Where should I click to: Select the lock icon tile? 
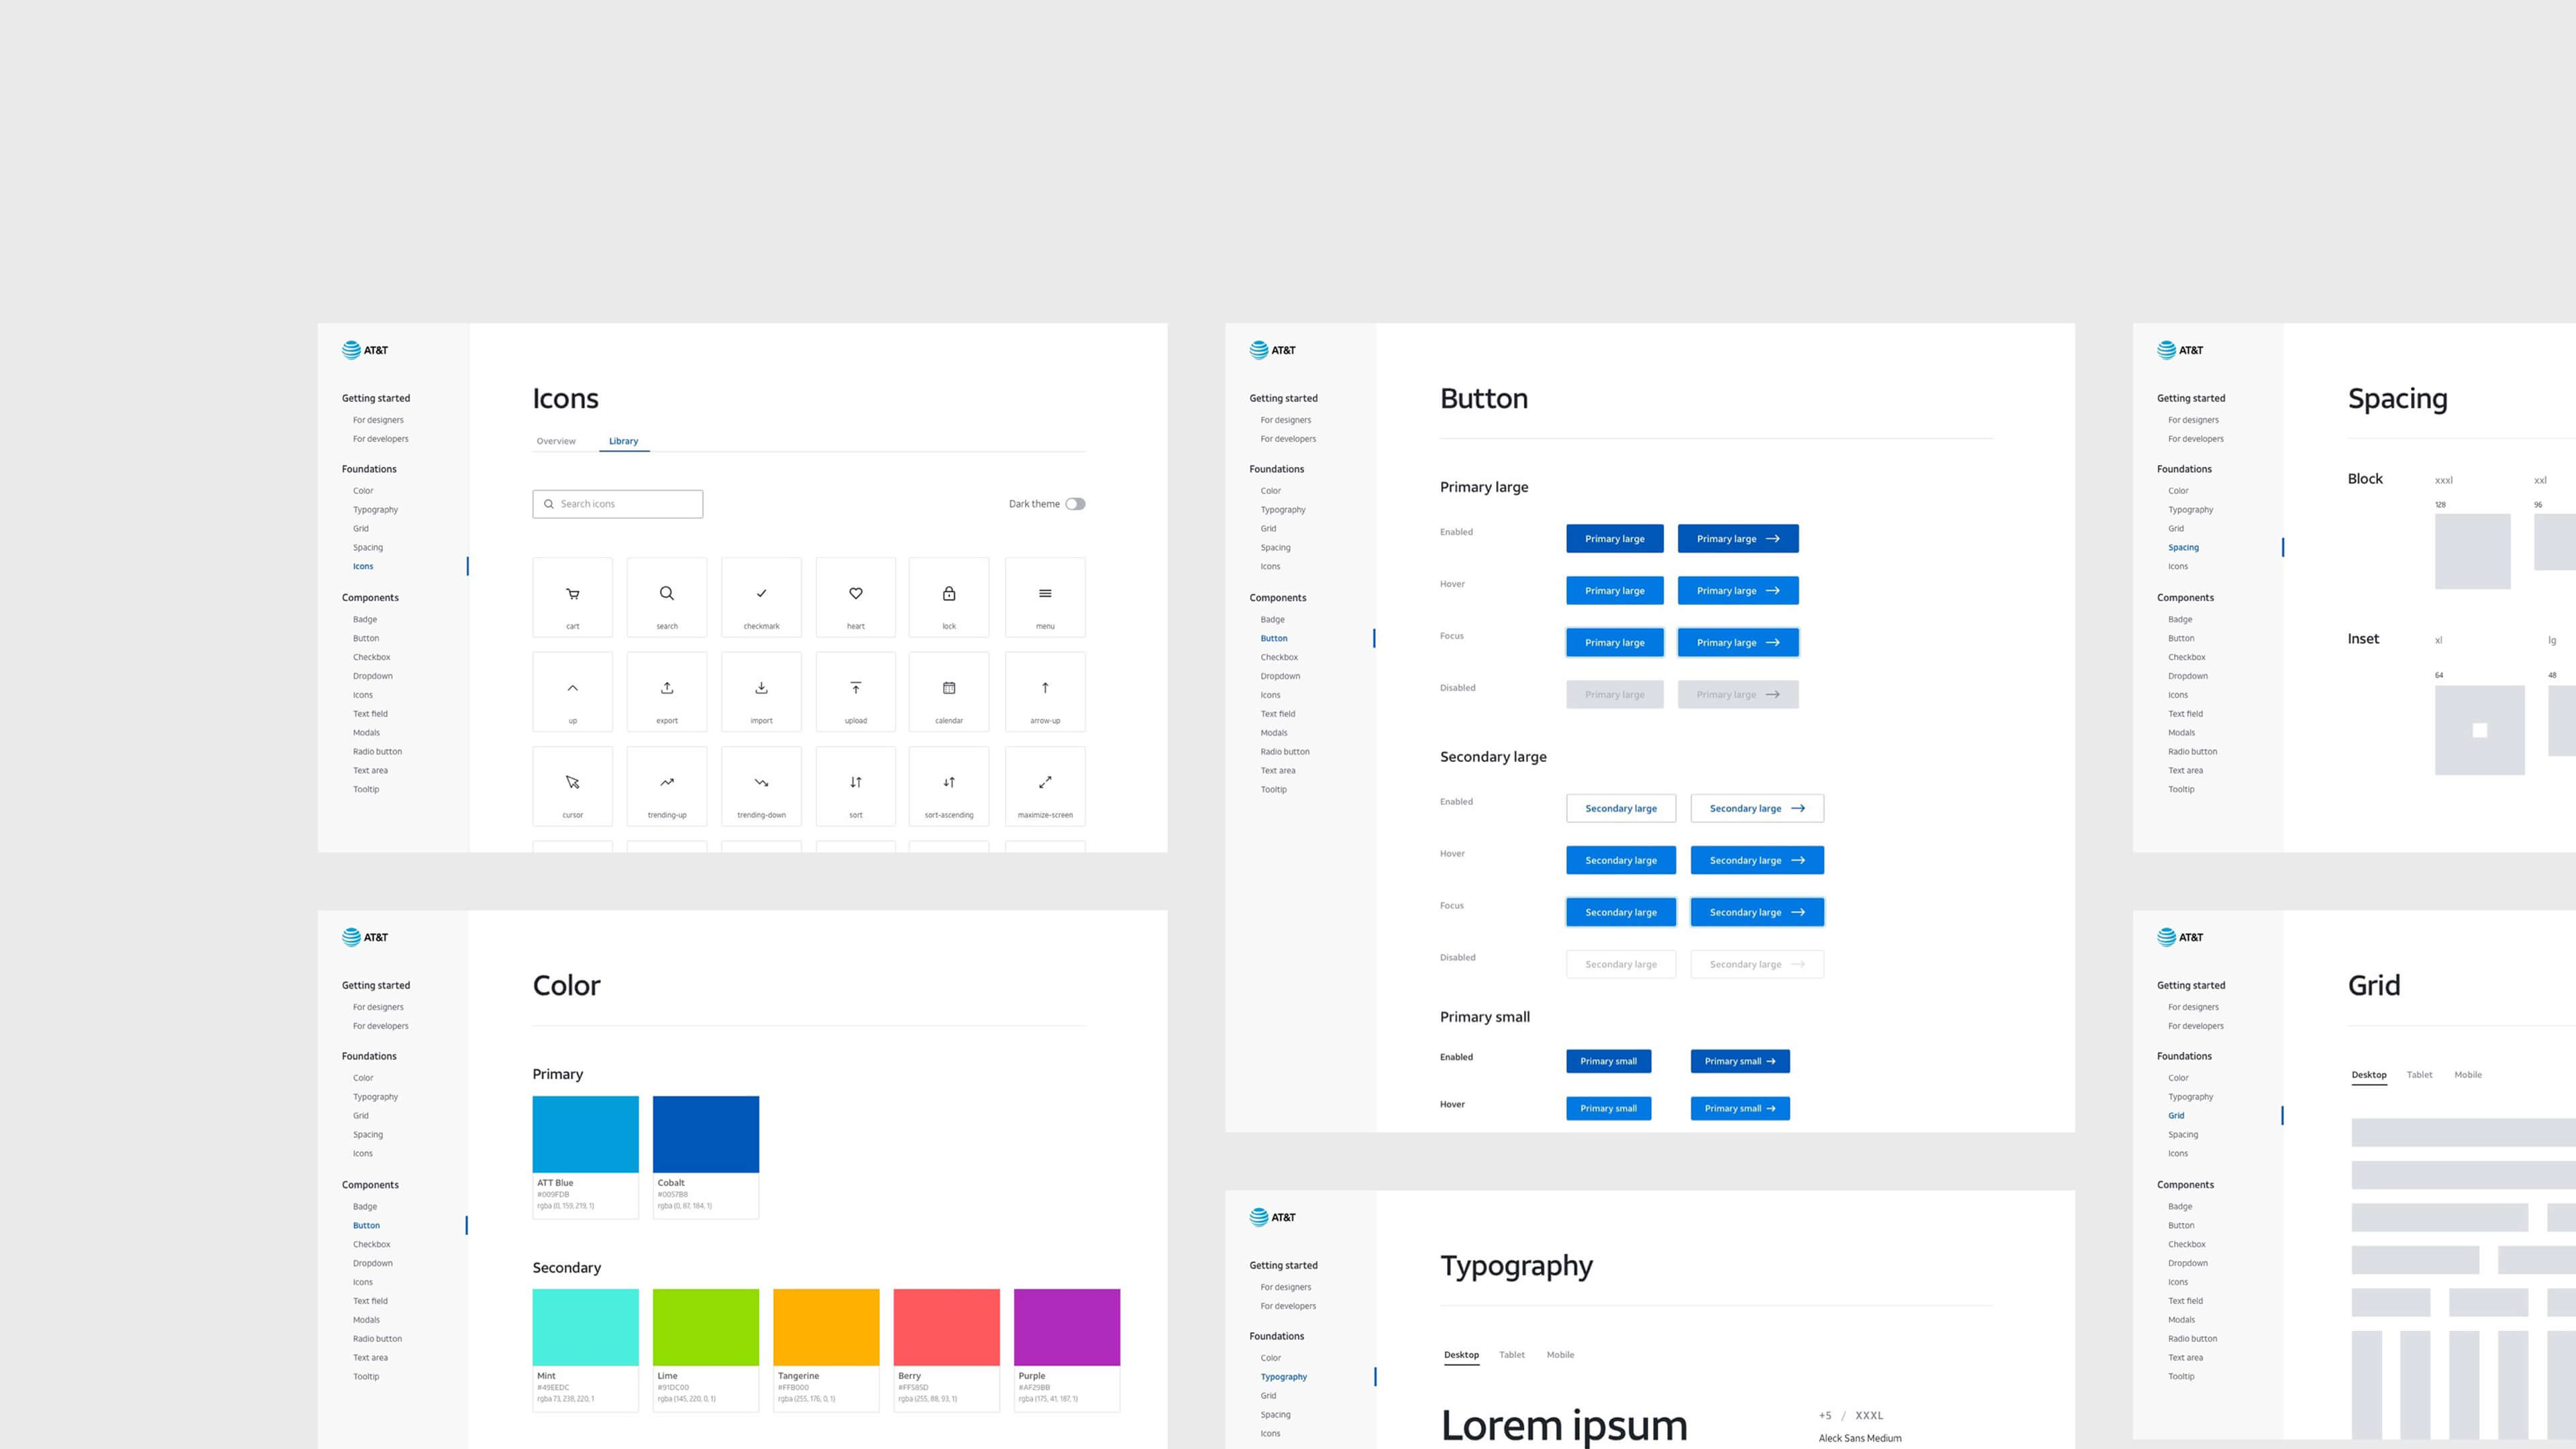tap(949, 597)
